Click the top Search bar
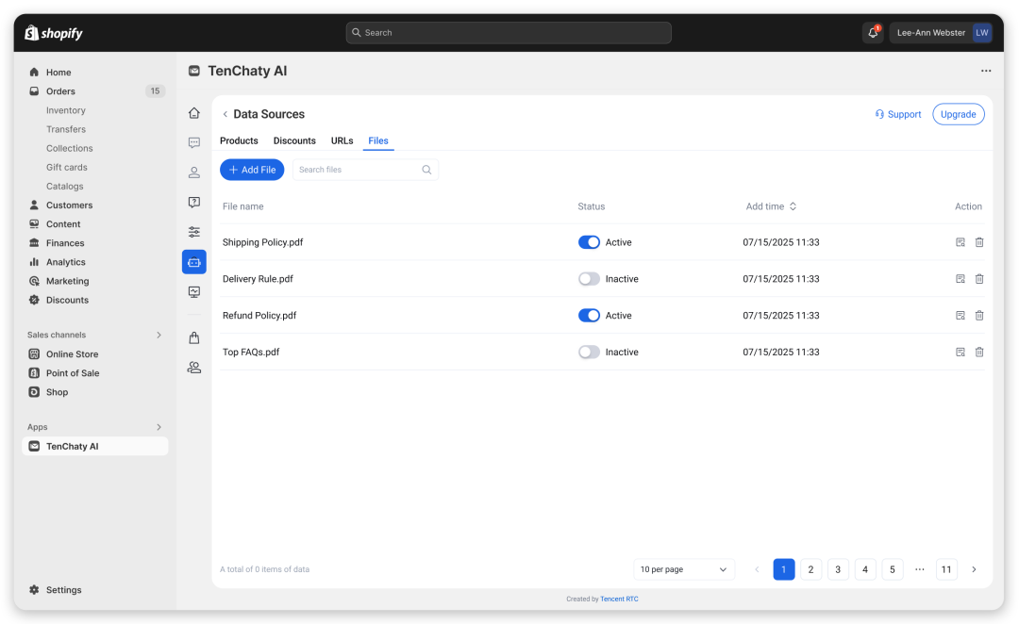 [x=509, y=32]
